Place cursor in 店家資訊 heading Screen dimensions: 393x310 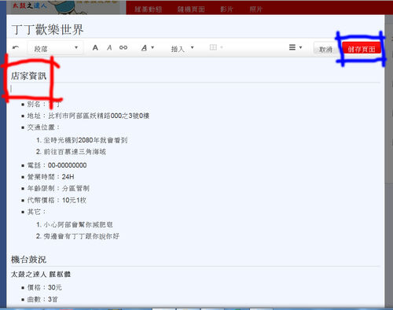28,76
